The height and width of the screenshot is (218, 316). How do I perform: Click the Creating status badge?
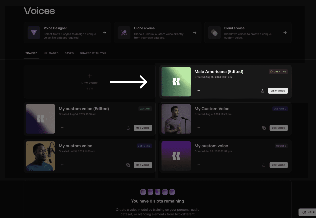(278, 72)
